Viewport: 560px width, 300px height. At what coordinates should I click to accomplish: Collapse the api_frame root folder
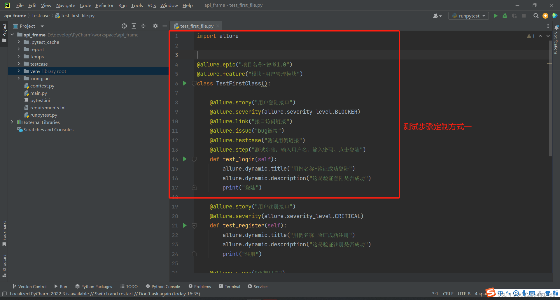(x=12, y=35)
